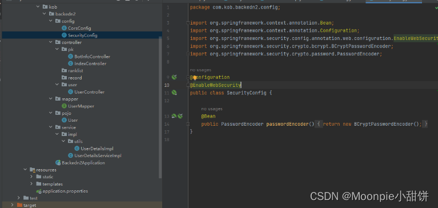
Task: Click the record folder icon
Action: point(65,78)
